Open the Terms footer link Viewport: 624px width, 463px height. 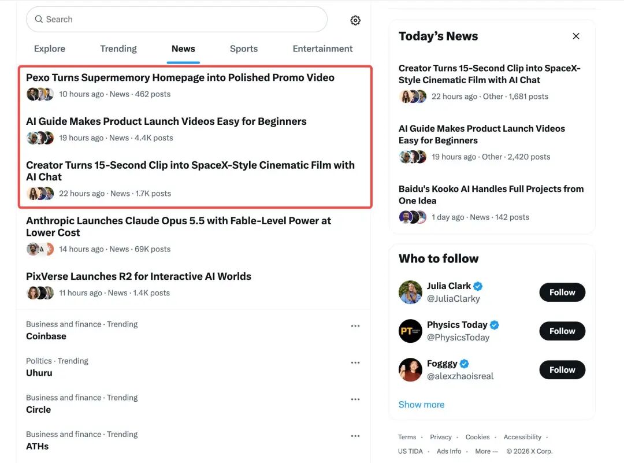(x=407, y=437)
